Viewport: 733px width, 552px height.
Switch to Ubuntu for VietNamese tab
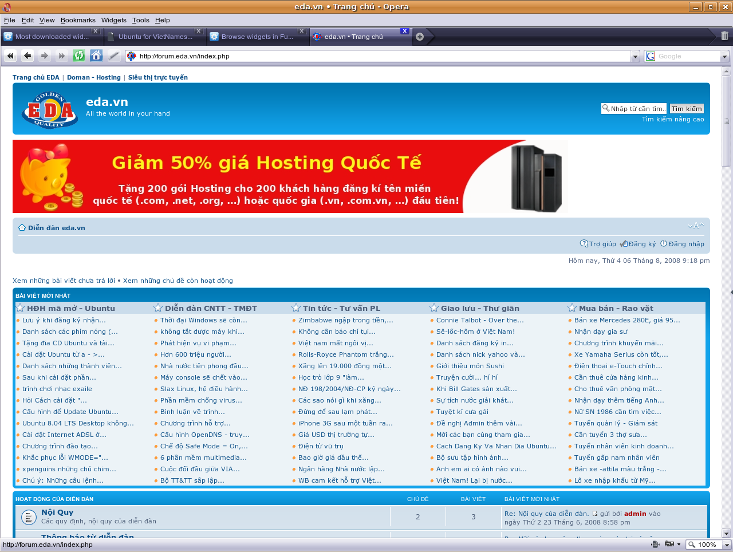click(155, 37)
